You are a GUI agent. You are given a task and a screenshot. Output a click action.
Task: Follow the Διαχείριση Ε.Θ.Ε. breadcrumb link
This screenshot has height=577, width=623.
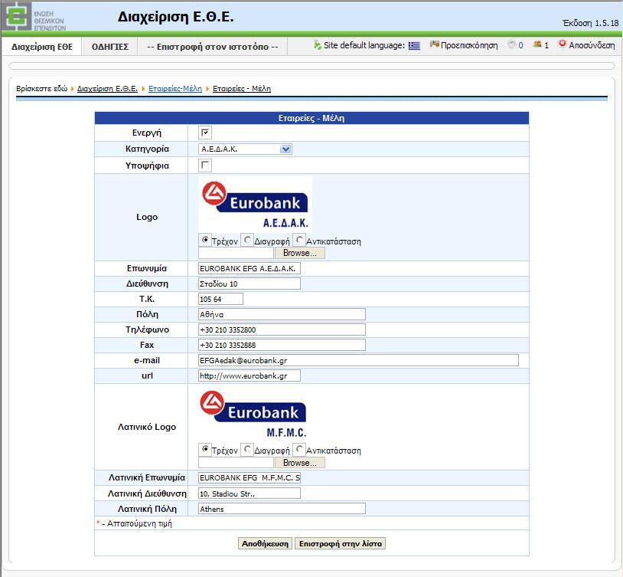[x=107, y=89]
